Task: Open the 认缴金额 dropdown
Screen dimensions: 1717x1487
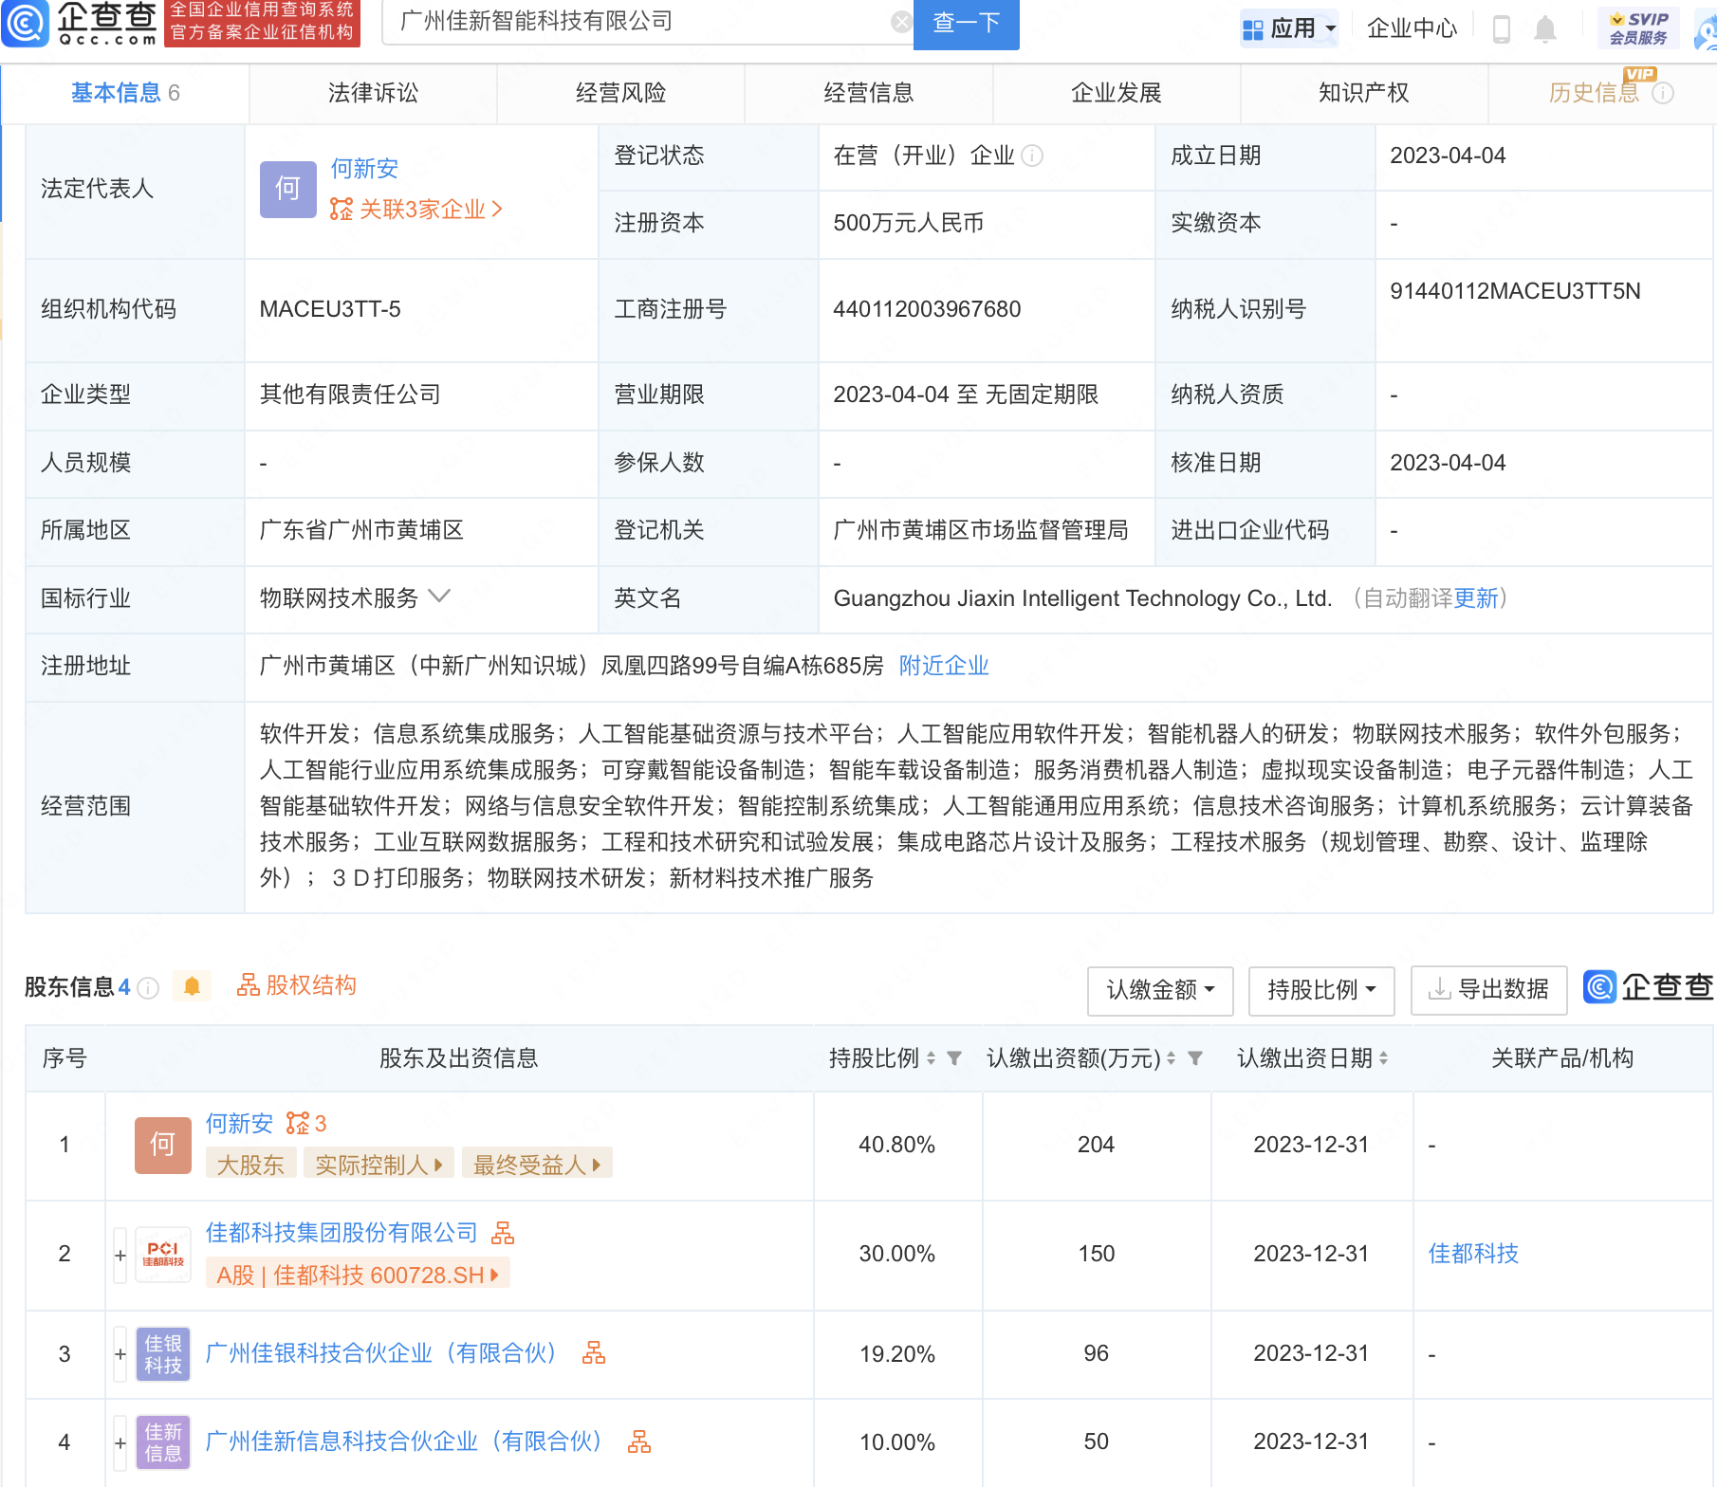Action: click(1159, 990)
